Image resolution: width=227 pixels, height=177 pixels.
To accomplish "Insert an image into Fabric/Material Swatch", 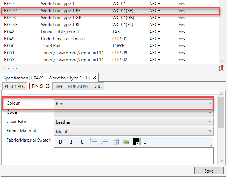I will (126, 142).
